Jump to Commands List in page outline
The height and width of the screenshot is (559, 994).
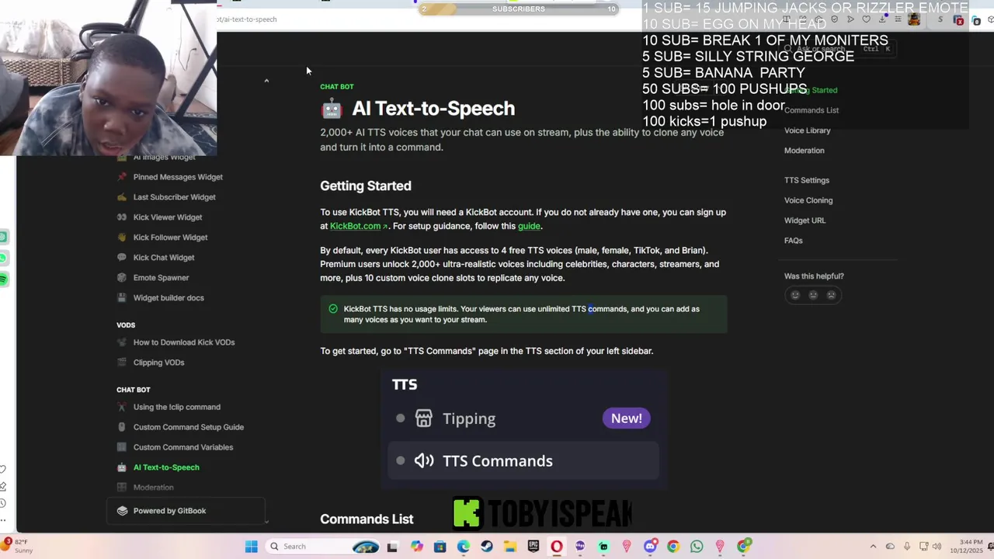[812, 110]
